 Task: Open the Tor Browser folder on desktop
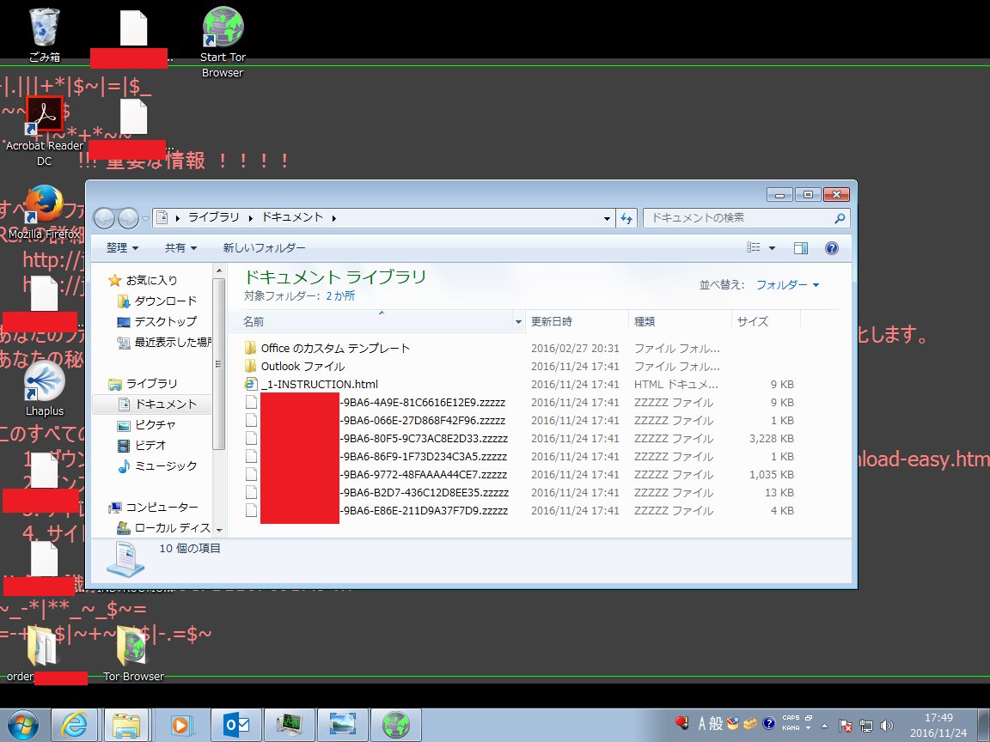click(133, 654)
